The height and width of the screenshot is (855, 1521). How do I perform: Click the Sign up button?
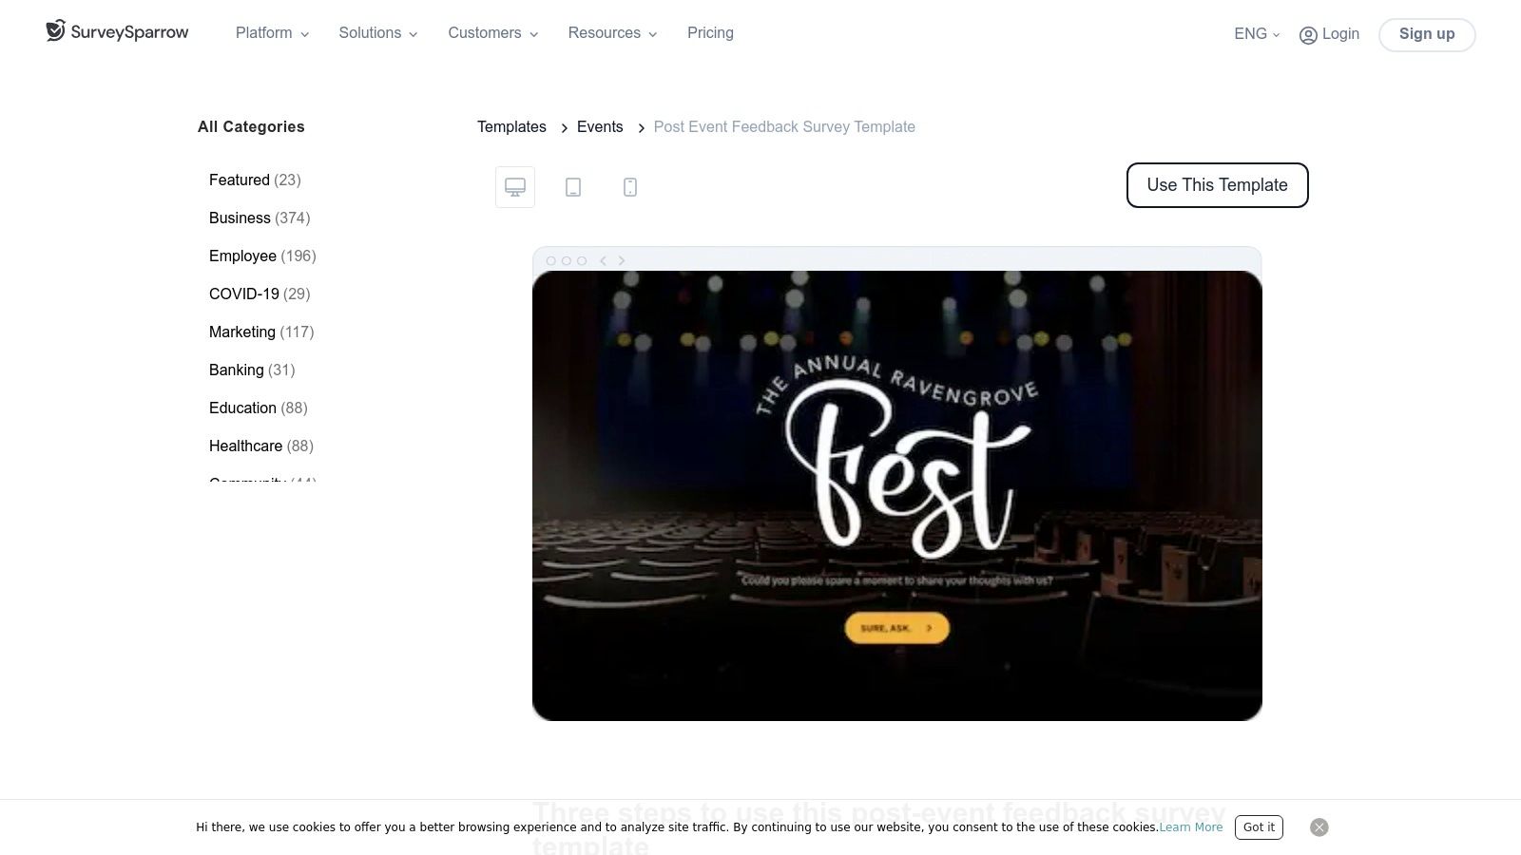pos(1427,34)
